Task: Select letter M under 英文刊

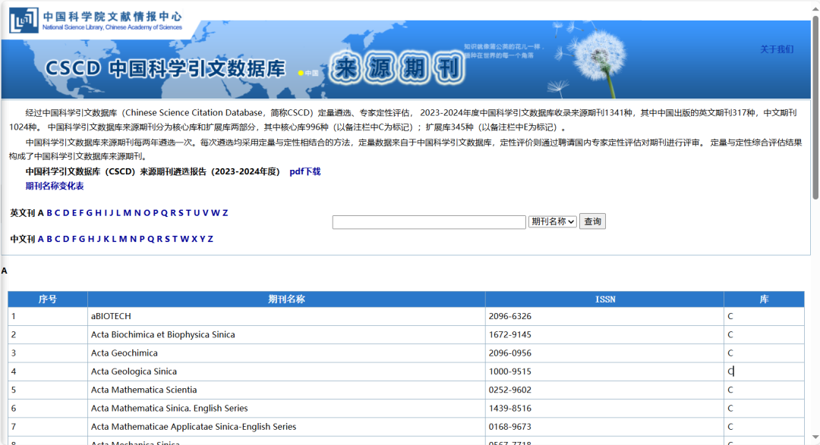Action: pos(127,213)
